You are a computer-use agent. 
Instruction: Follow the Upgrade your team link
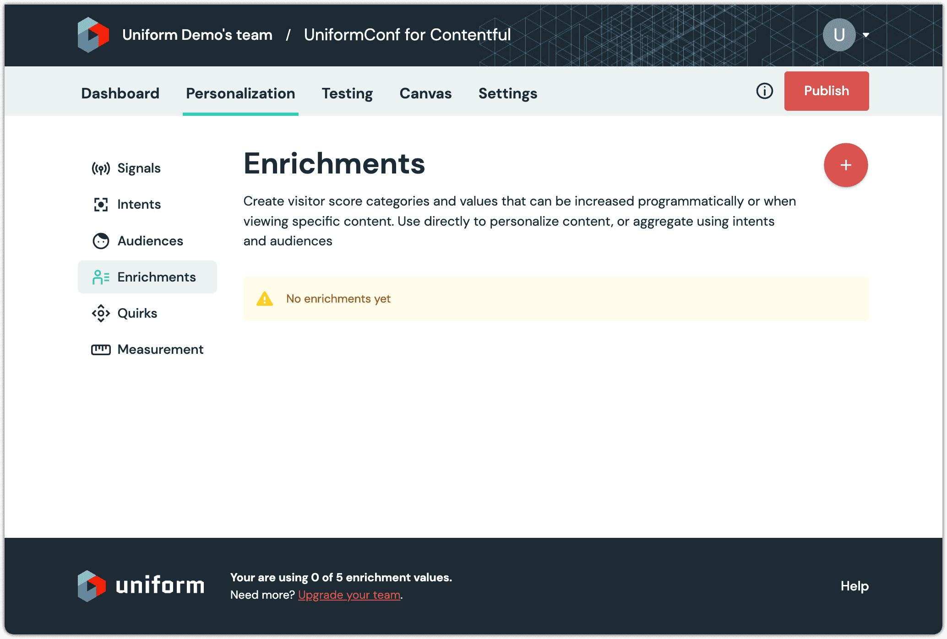pyautogui.click(x=349, y=595)
